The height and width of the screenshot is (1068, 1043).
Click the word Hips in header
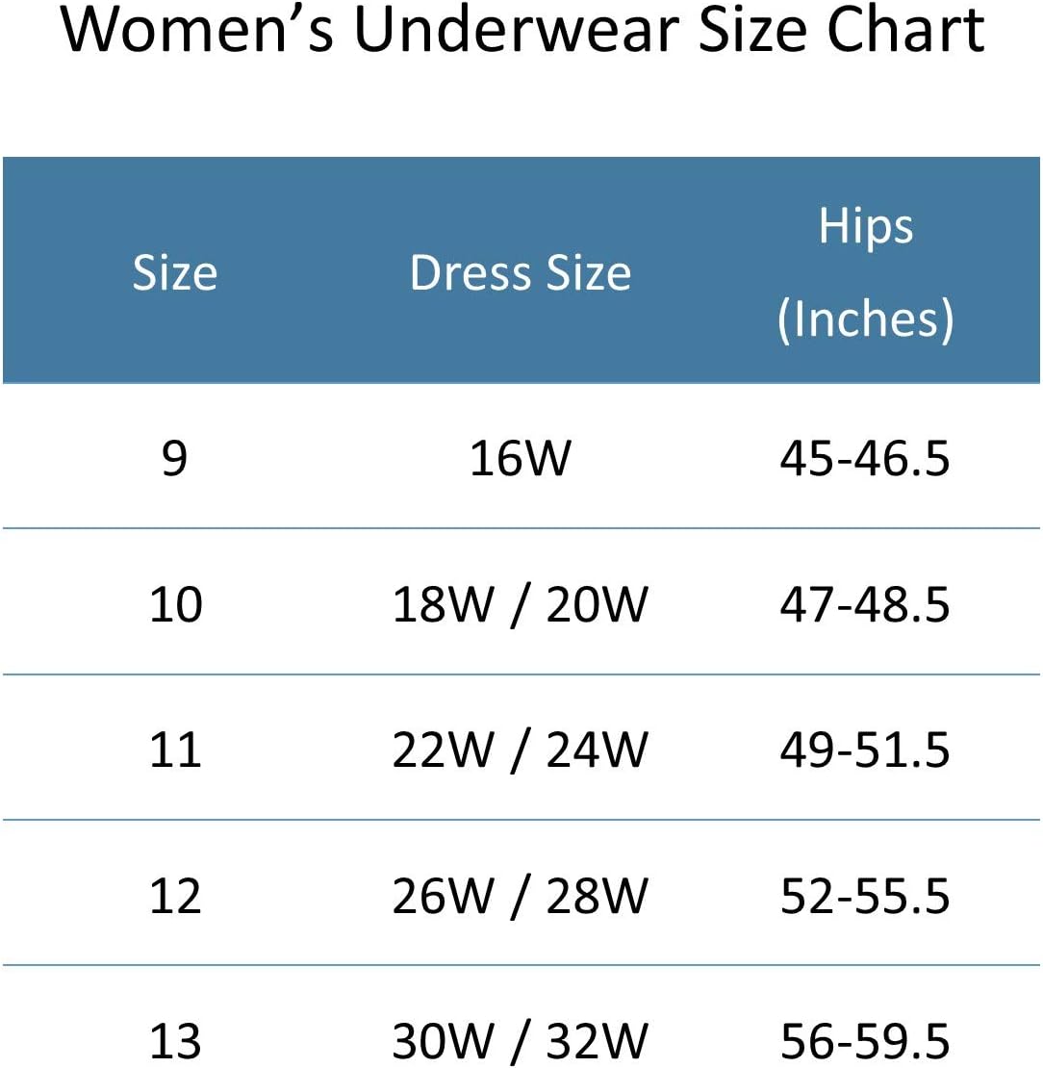coord(865,228)
